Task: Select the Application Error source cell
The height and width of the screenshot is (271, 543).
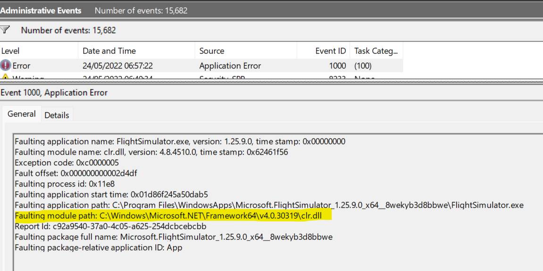Action: [x=230, y=66]
